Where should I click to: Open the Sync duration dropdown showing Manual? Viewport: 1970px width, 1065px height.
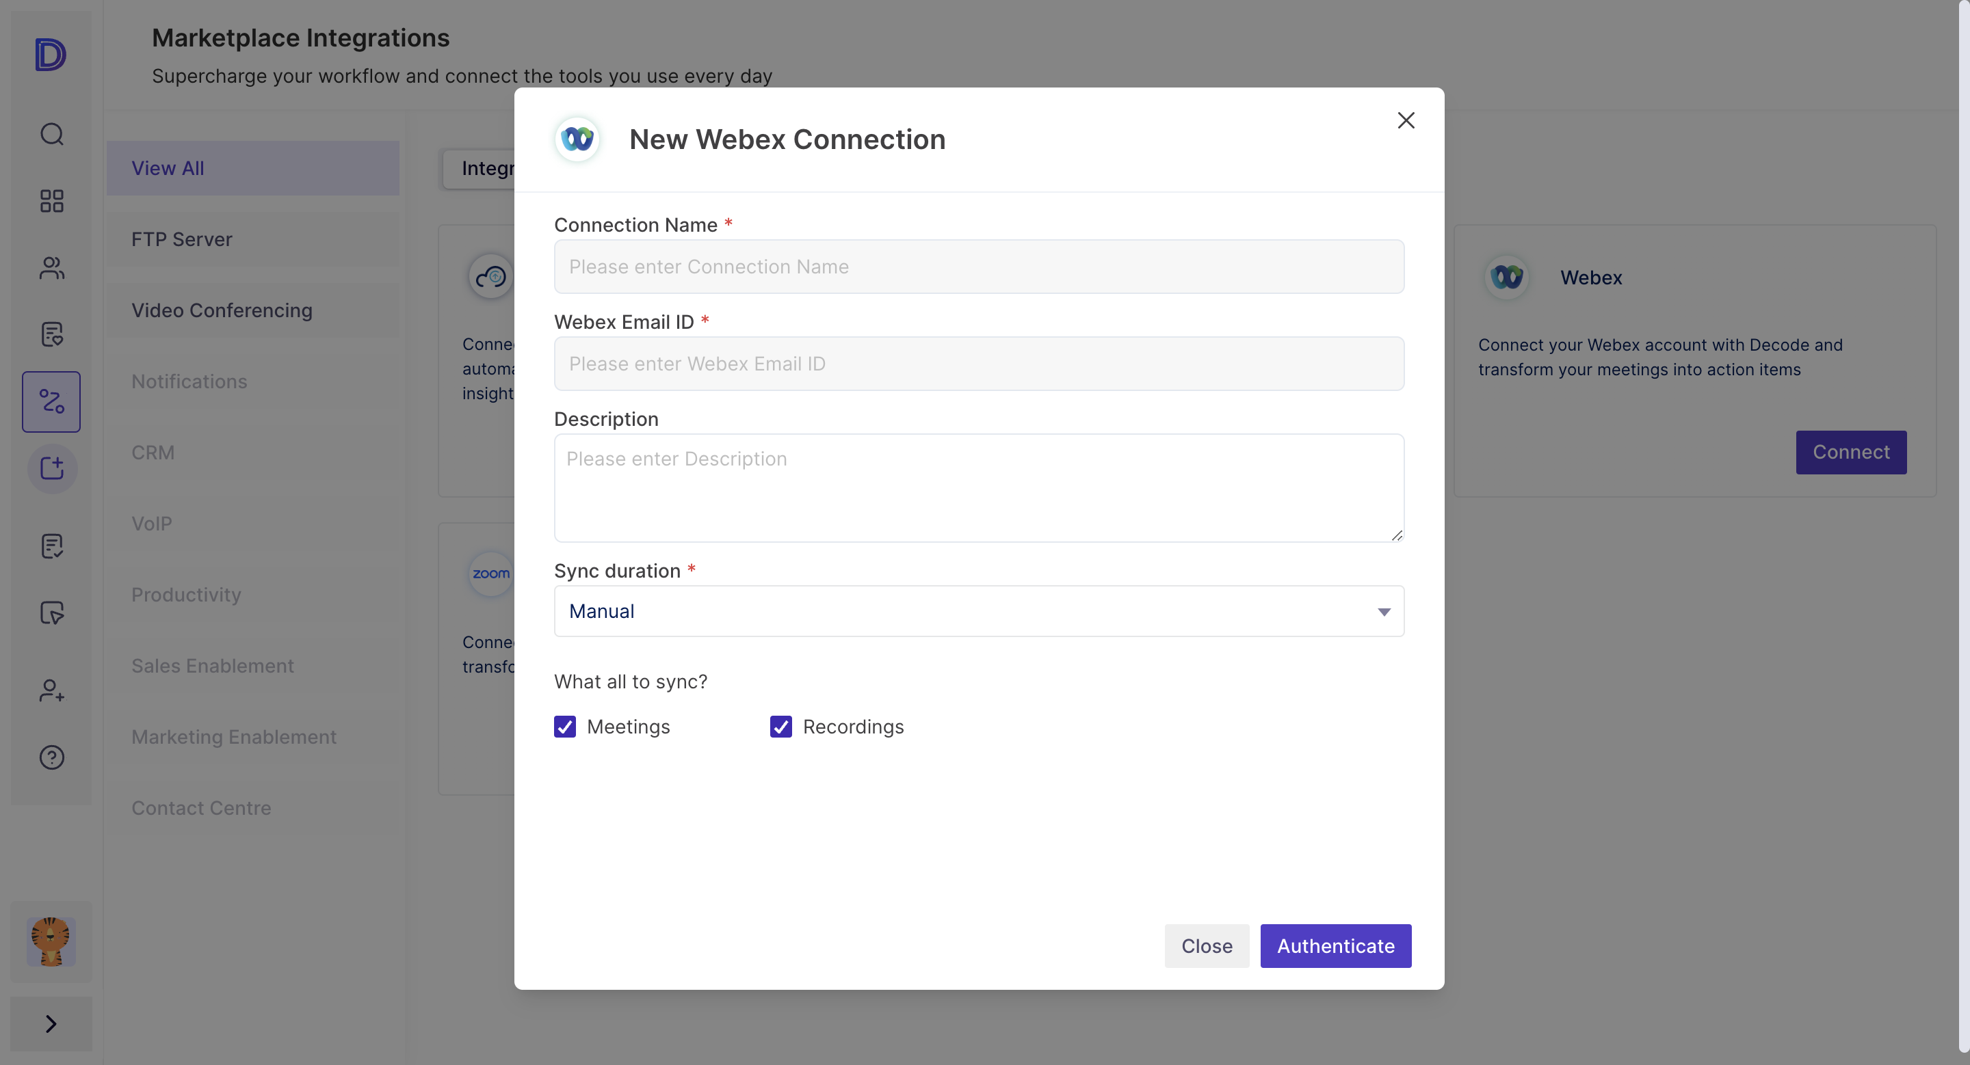979,611
